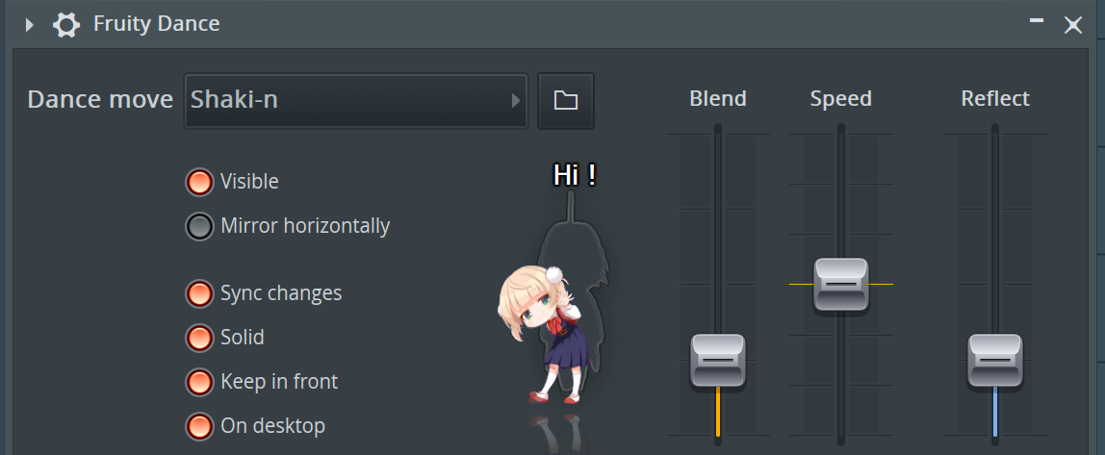1105x455 pixels.
Task: Click the Speed label
Action: (840, 99)
